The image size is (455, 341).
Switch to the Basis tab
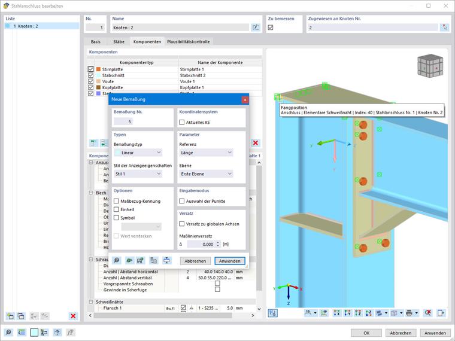tap(95, 42)
